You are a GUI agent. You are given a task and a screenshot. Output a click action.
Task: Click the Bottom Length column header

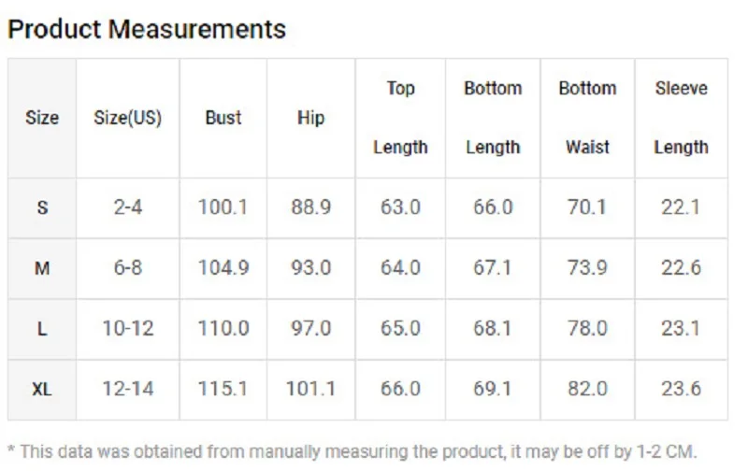(x=493, y=118)
